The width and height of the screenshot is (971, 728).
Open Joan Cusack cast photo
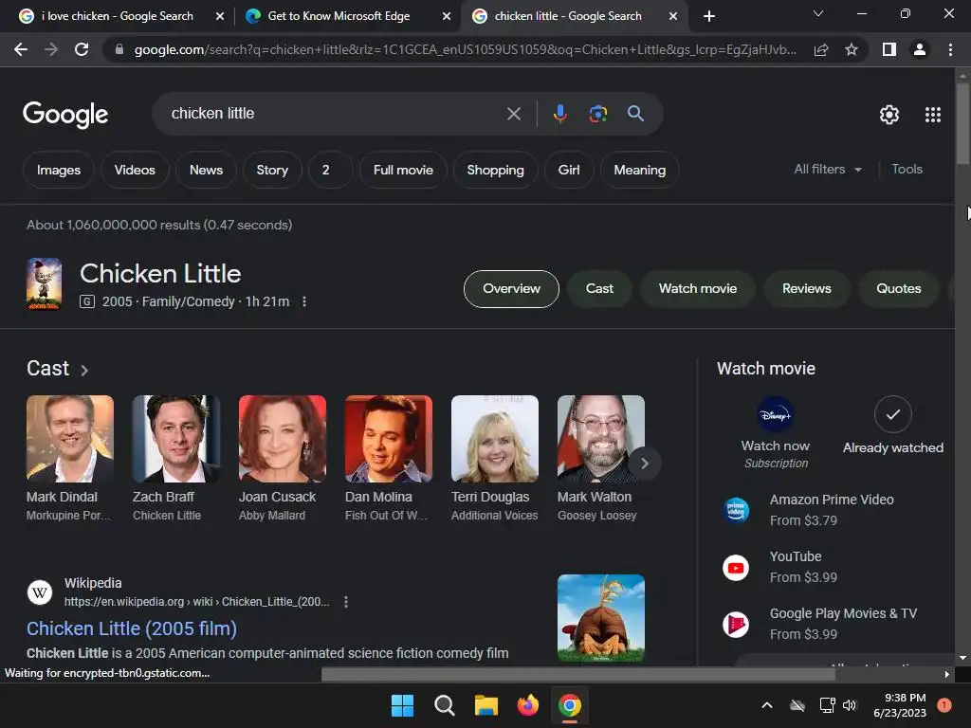(x=283, y=439)
